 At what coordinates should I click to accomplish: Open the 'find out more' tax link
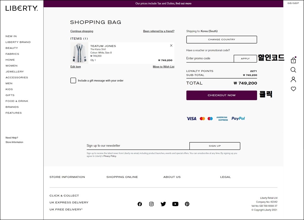[183, 3]
